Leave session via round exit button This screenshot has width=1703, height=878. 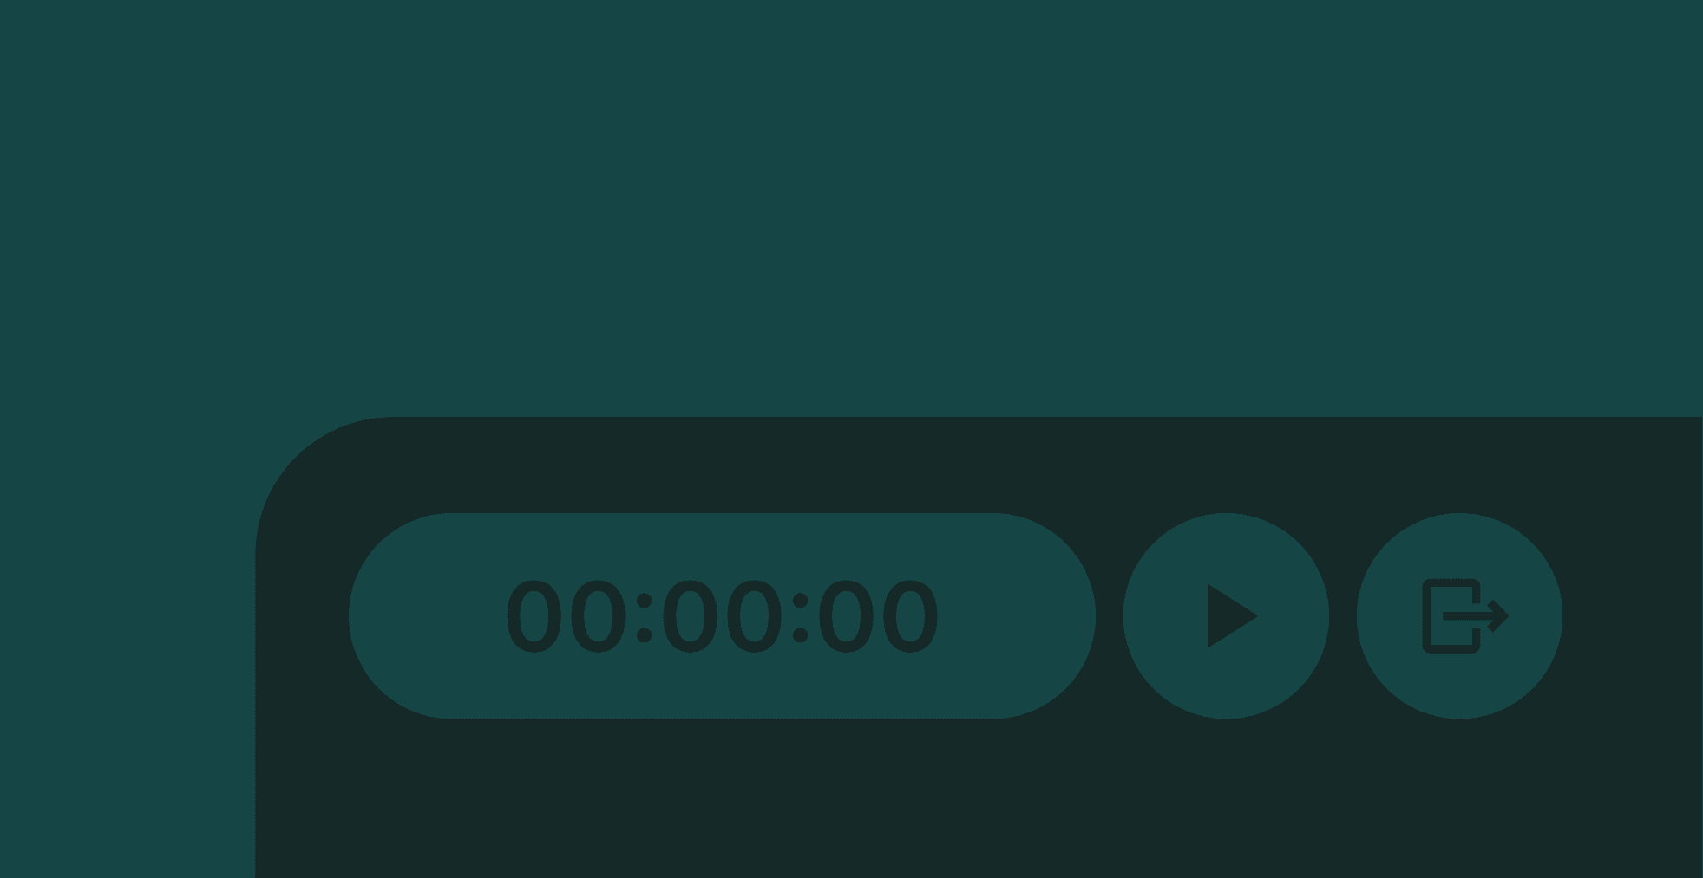click(x=1459, y=615)
